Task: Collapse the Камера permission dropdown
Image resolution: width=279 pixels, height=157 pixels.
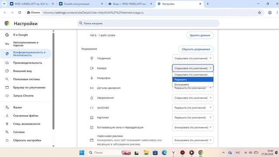Action: (193, 68)
